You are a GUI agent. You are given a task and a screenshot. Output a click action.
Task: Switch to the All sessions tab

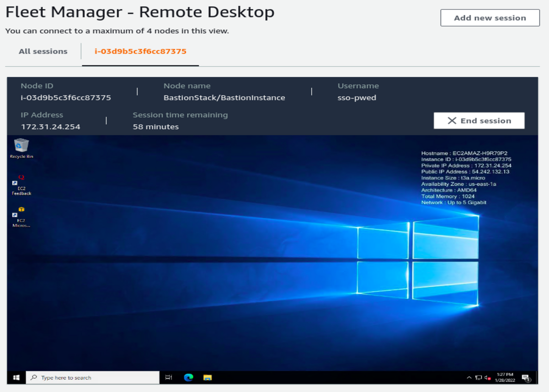(43, 52)
